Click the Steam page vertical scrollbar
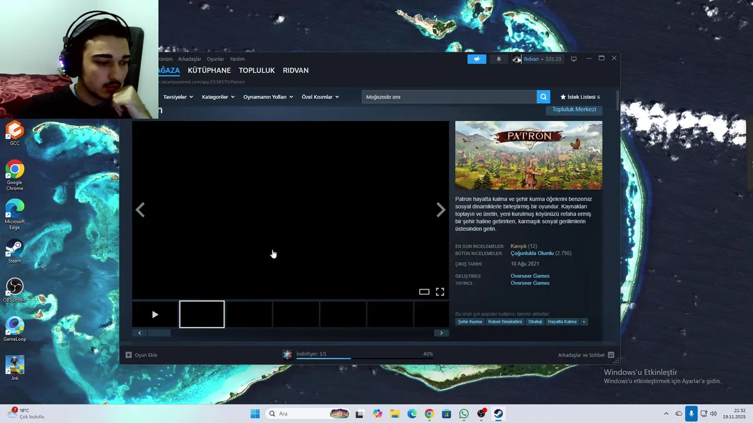 [617, 100]
